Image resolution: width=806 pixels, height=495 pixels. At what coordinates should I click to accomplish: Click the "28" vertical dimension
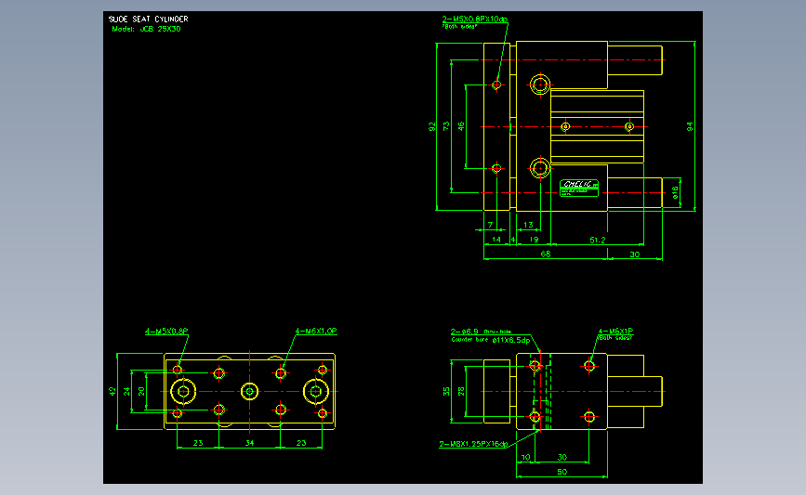tap(462, 391)
